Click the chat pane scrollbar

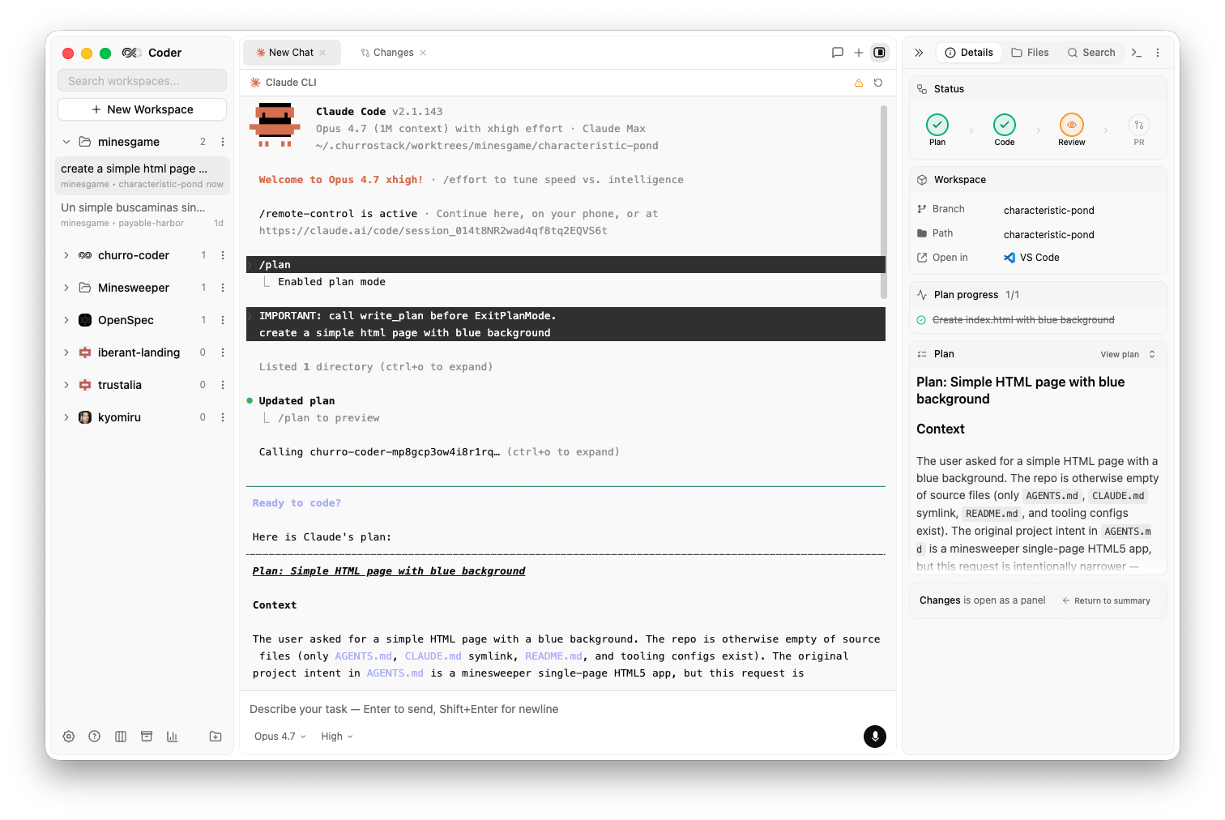tap(883, 203)
